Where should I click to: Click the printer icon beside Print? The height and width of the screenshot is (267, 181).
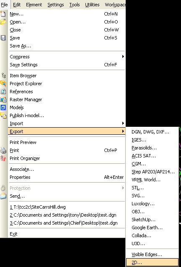click(x=3, y=150)
